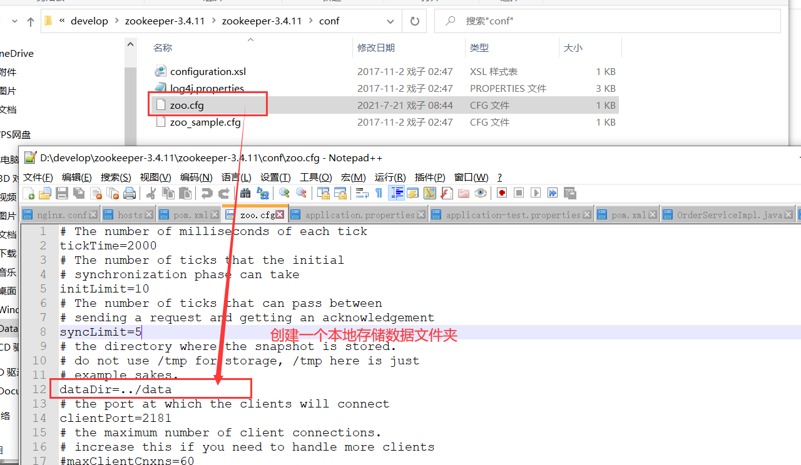Click the Open file toolbar icon
Screen dimensions: 801x465
coord(45,193)
